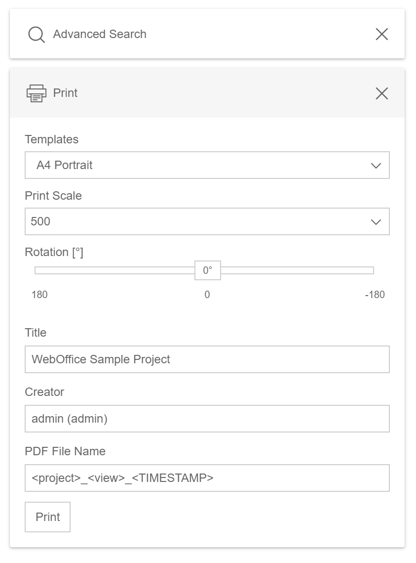Click the magnifier icon in Advanced Search
The image size is (416, 563).
36,34
